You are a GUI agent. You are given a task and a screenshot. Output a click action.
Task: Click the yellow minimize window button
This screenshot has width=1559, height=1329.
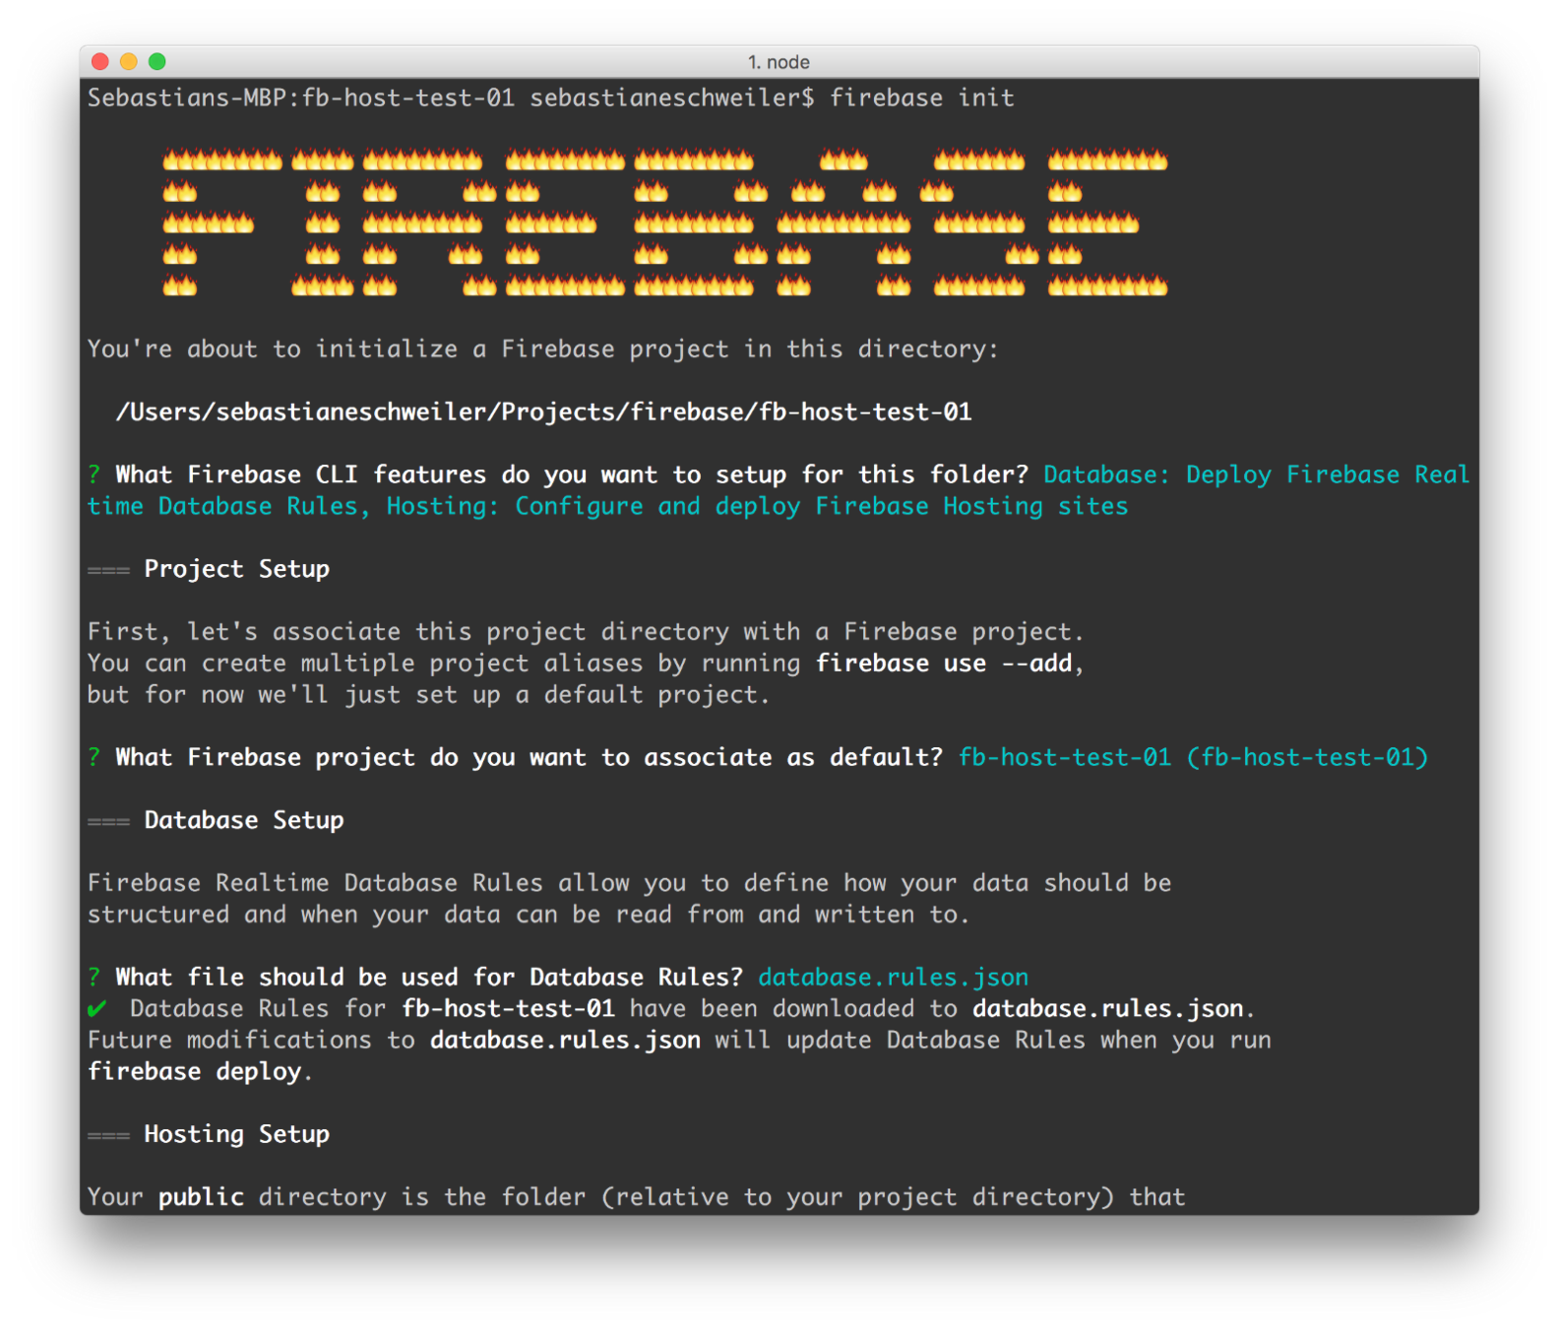tap(128, 61)
